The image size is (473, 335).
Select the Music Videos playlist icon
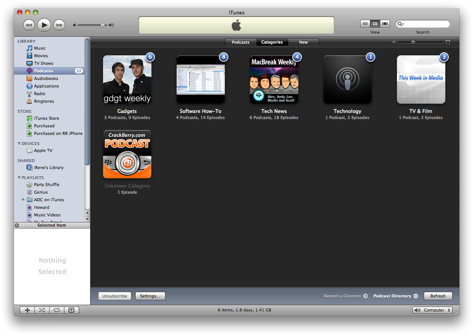point(30,215)
